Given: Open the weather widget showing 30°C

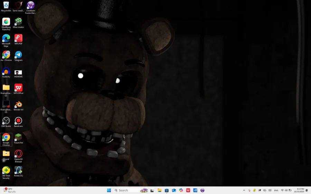Looking at the screenshot, I should (10, 190).
